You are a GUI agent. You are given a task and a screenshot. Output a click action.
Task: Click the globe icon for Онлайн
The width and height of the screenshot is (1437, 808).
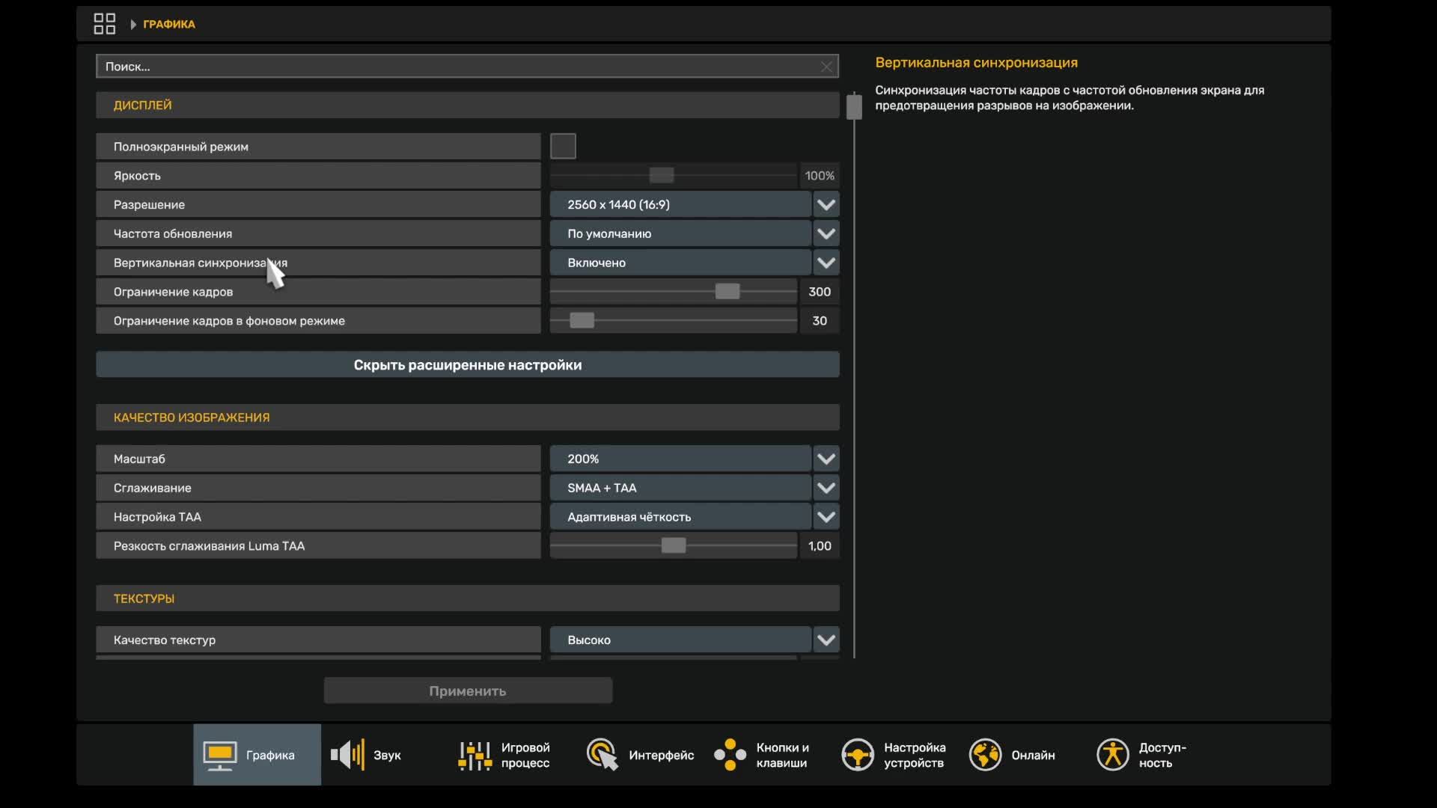(986, 755)
